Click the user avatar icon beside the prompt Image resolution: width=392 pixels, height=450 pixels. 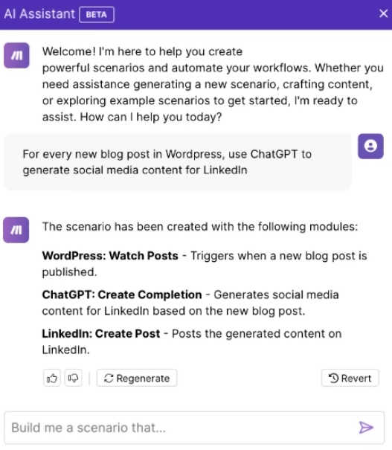pos(370,146)
